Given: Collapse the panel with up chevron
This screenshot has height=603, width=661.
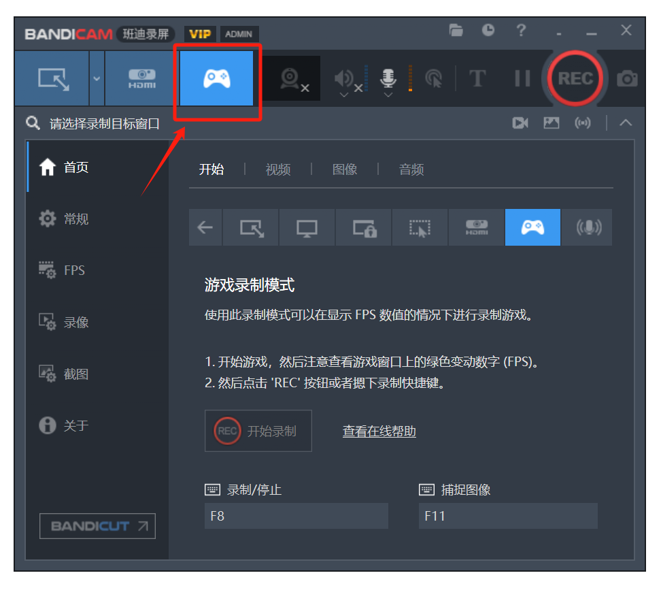Looking at the screenshot, I should [626, 123].
